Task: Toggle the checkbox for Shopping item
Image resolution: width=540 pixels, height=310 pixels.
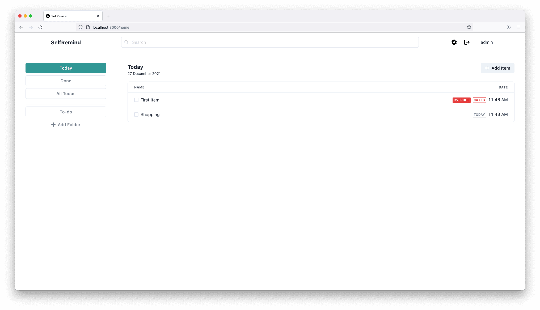Action: coord(136,114)
